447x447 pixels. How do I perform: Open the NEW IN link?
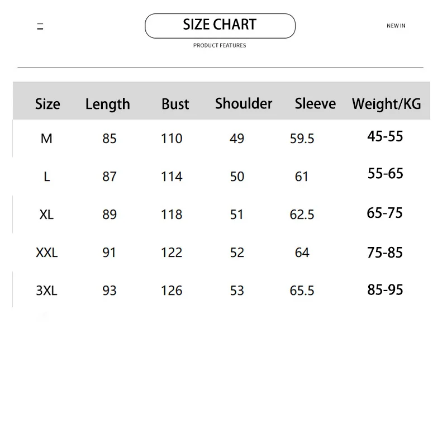[396, 26]
